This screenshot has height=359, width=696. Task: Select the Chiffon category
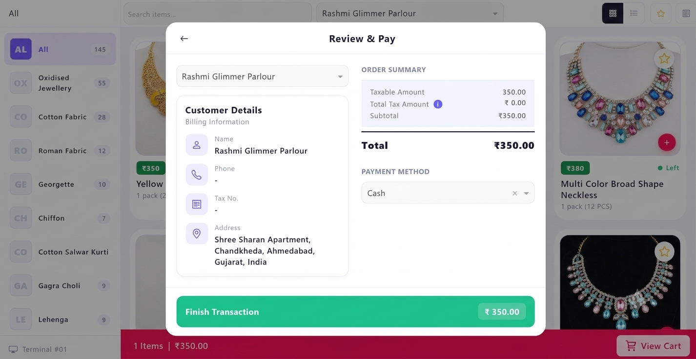(x=60, y=218)
